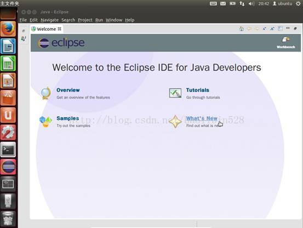The image size is (303, 228).
Task: Open Terminal from the launcher
Action: [8, 150]
